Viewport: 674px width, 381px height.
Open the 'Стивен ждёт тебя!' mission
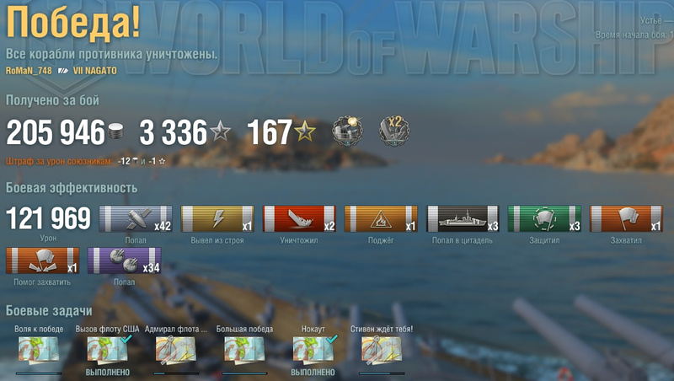[x=382, y=349]
